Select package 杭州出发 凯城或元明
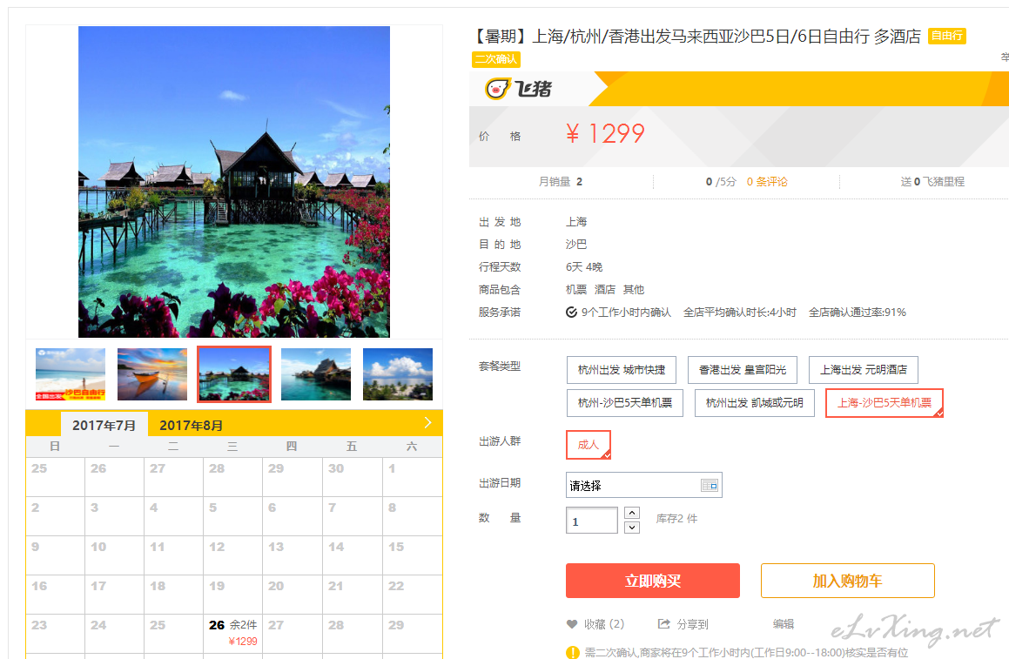1009x659 pixels. 754,403
